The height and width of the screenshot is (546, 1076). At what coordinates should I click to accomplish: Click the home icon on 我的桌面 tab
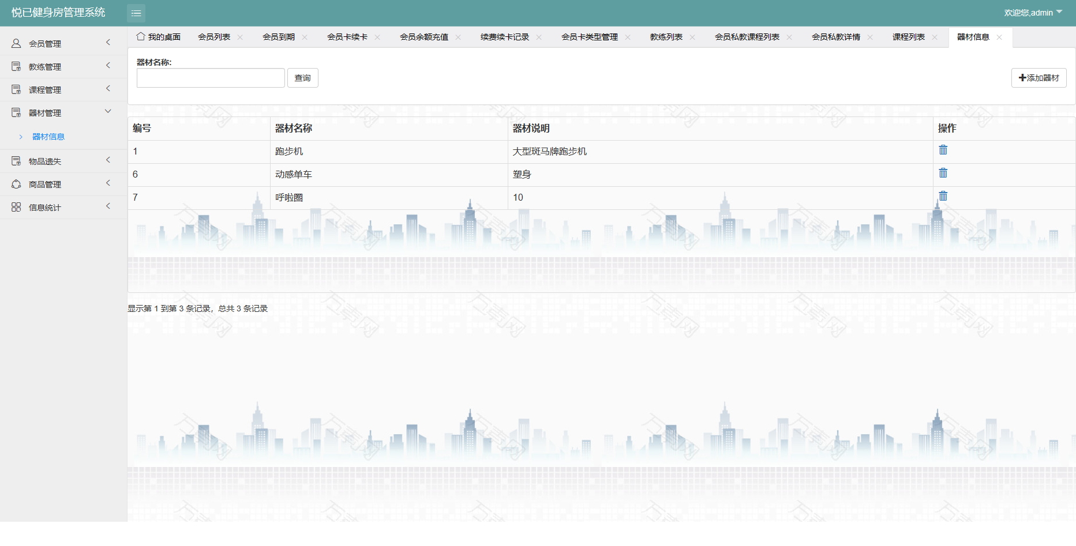(x=140, y=36)
